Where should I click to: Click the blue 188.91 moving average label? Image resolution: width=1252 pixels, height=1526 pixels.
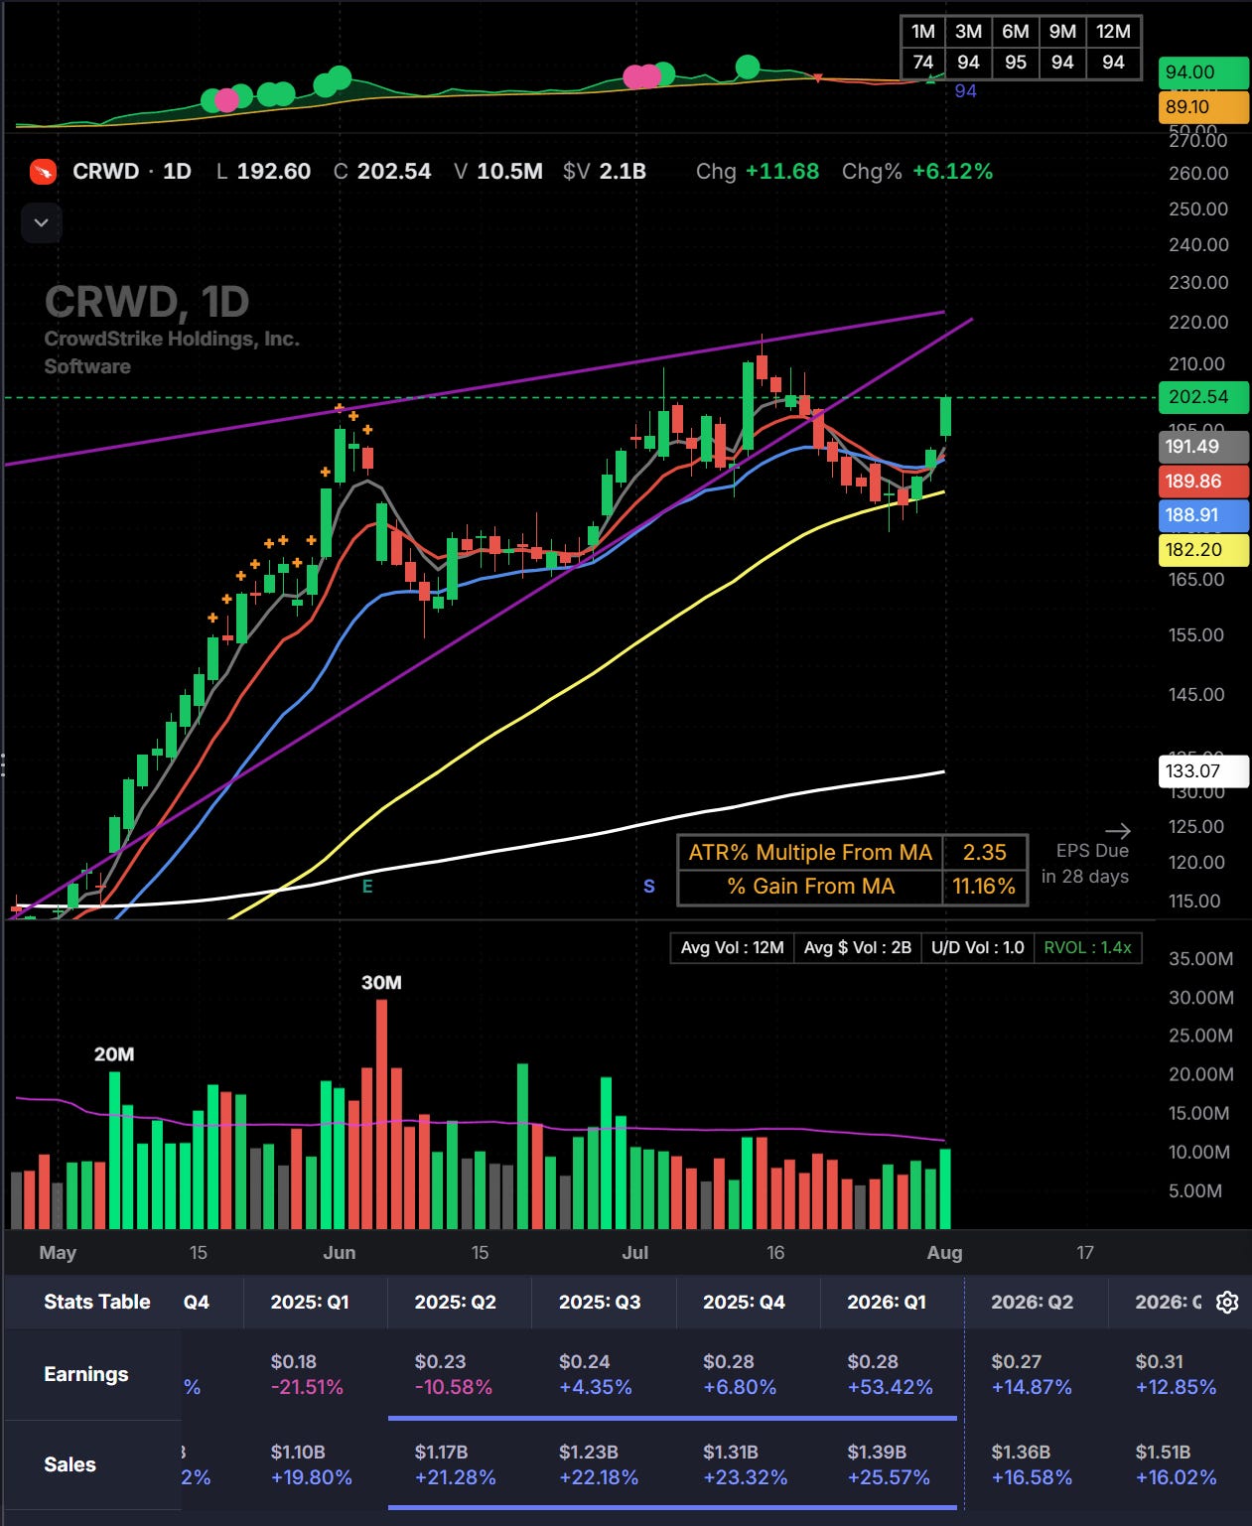click(1202, 515)
